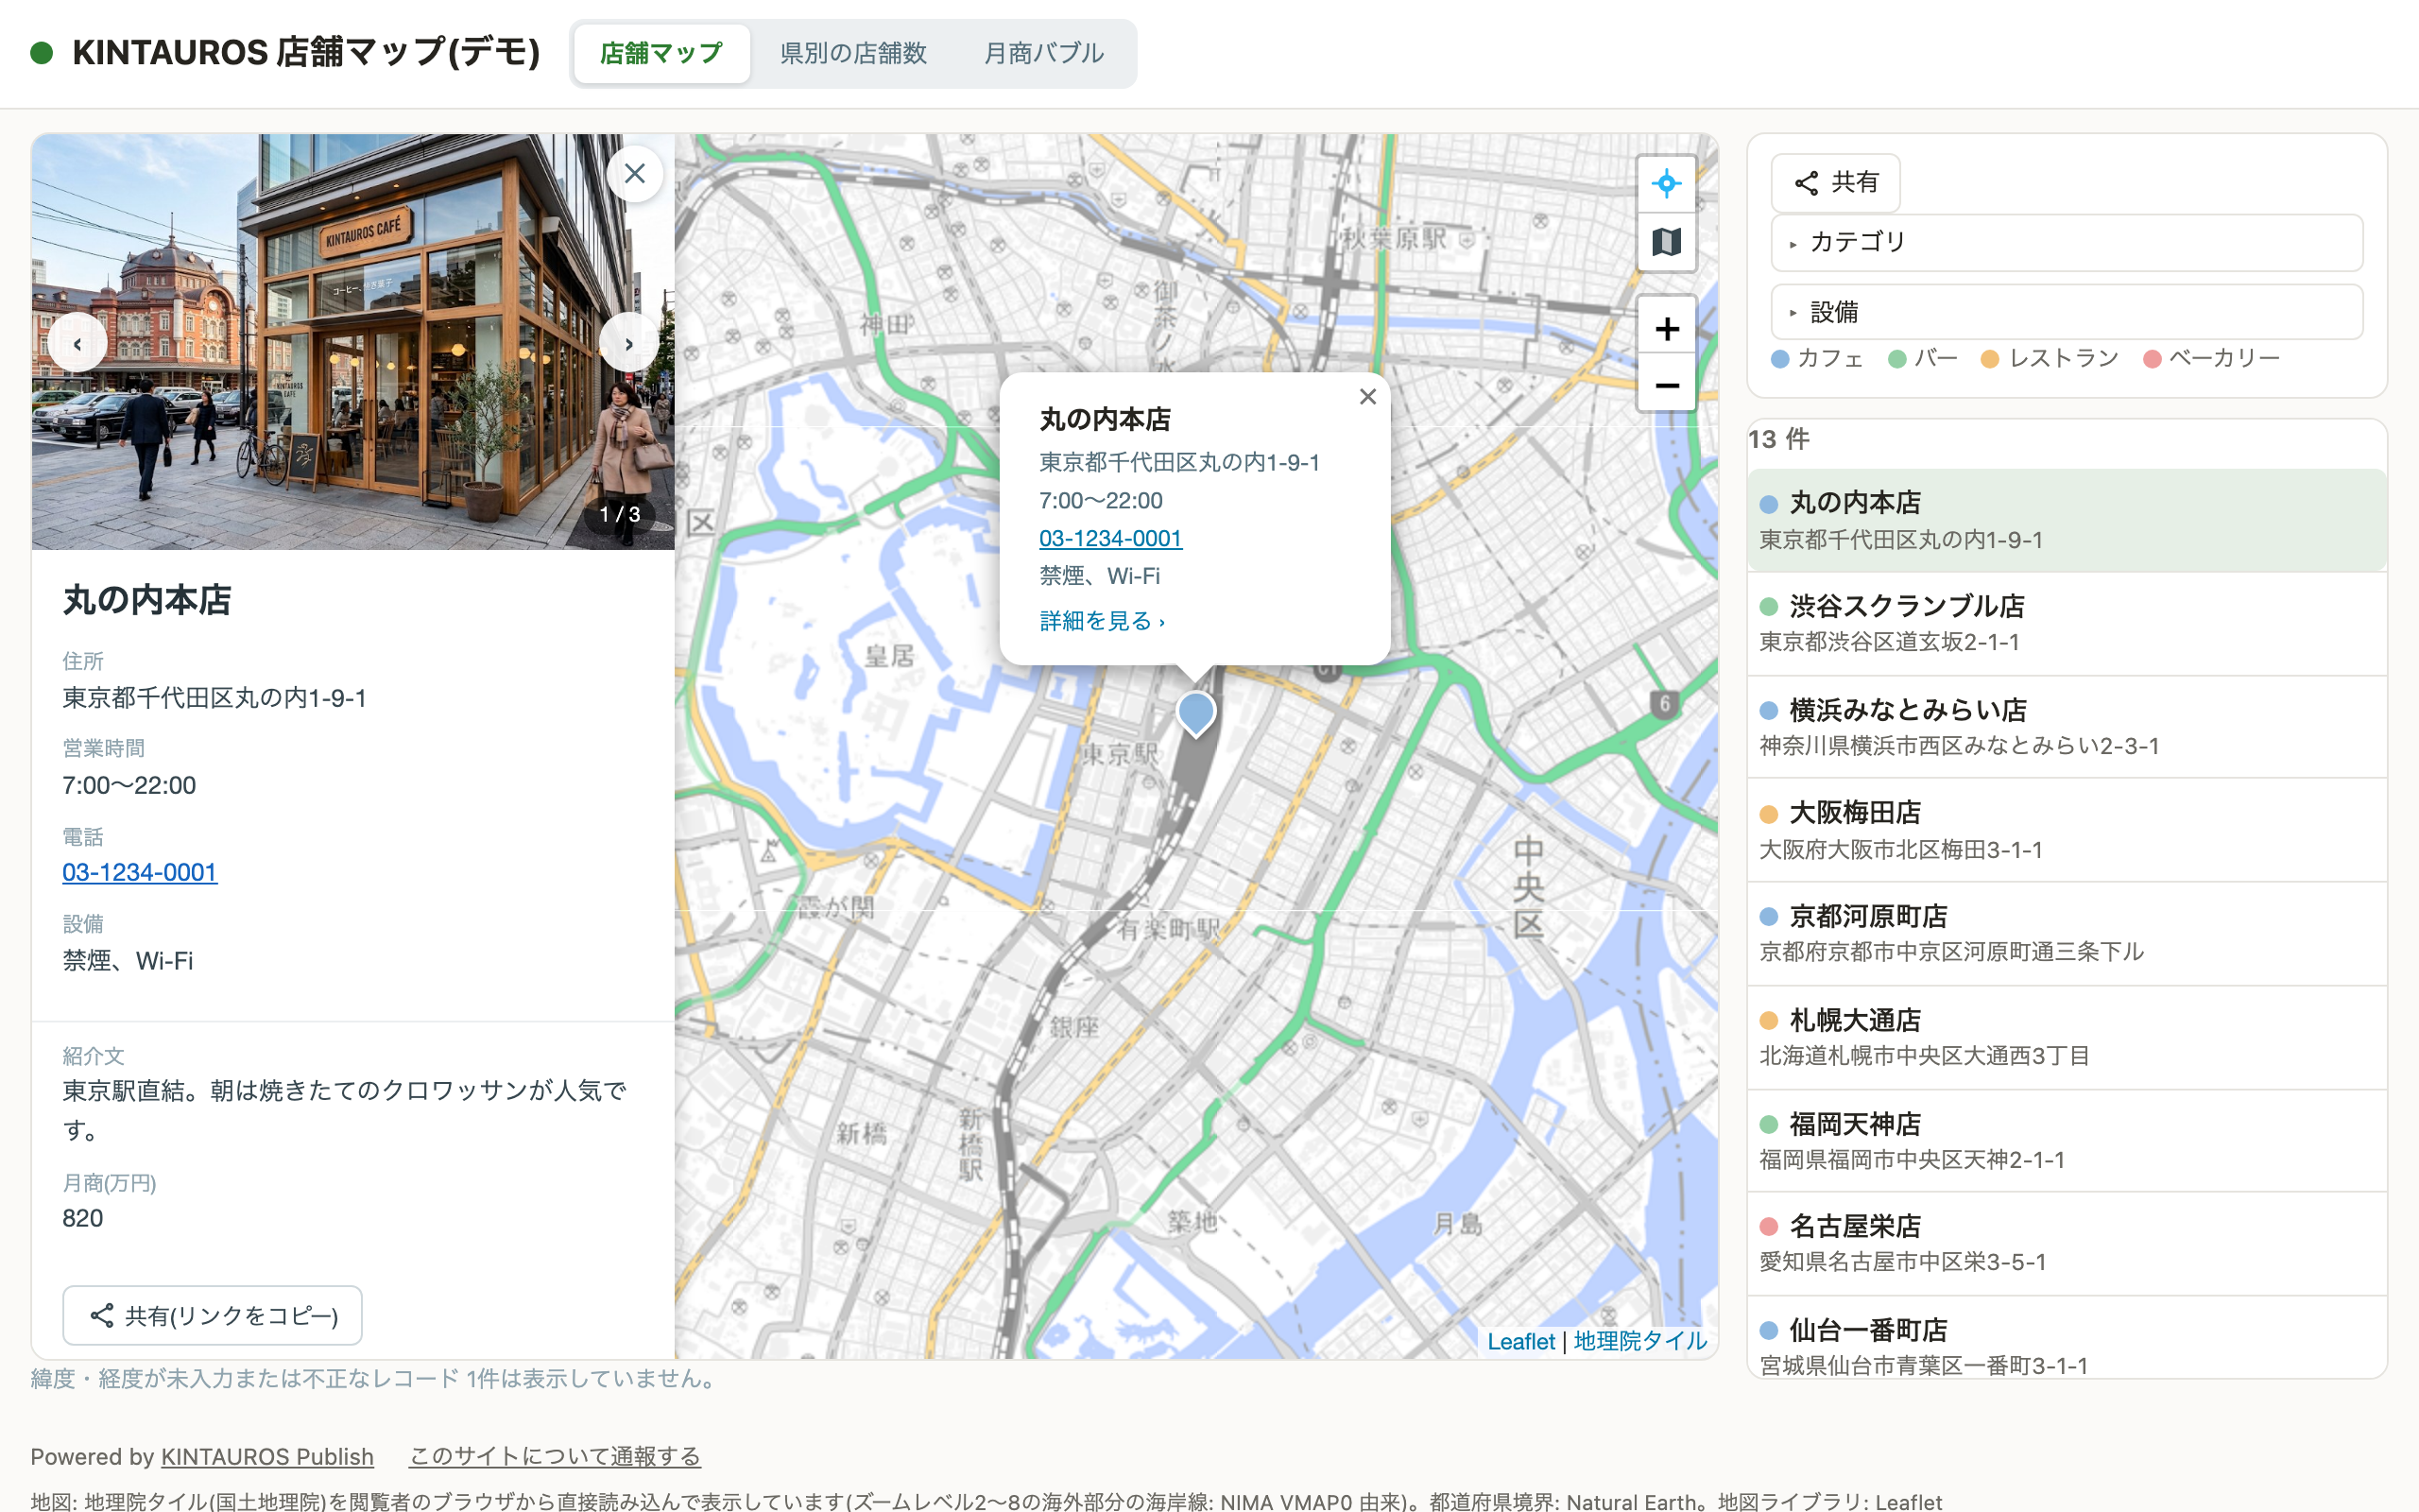
Task: Open 詳細を見る link in popup
Action: click(1102, 621)
